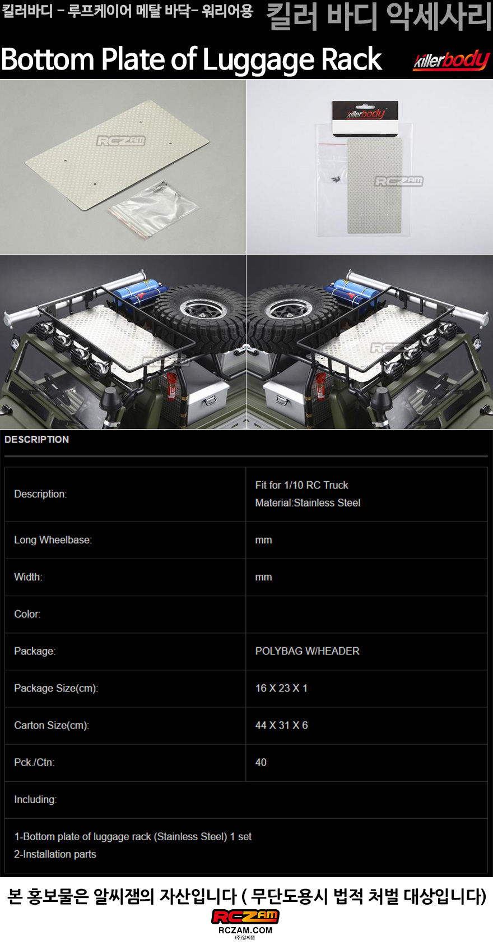This screenshot has width=493, height=949.
Task: Click the DESCRIPTION section header
Action: [x=37, y=440]
